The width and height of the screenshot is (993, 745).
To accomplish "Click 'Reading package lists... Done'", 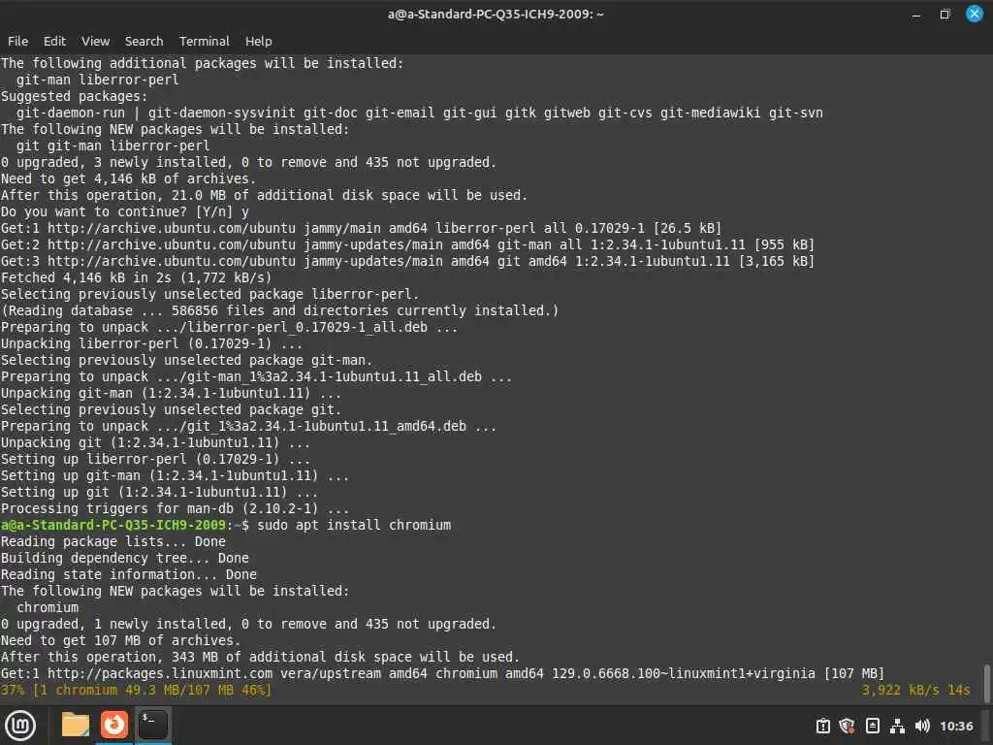I will (113, 541).
